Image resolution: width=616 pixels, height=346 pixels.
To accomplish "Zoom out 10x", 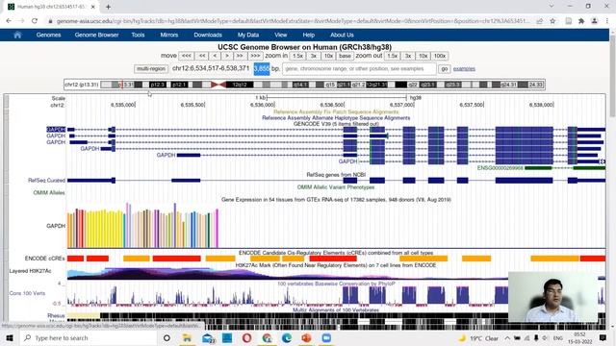I will point(423,56).
